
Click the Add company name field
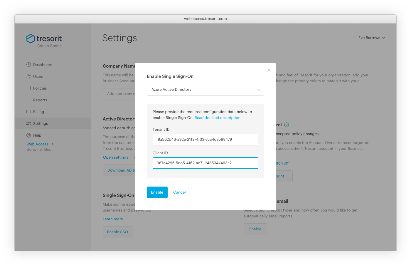tap(119, 94)
